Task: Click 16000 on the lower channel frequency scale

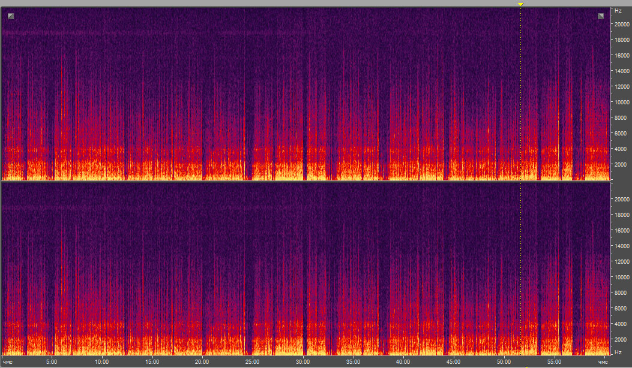Action: click(x=621, y=230)
